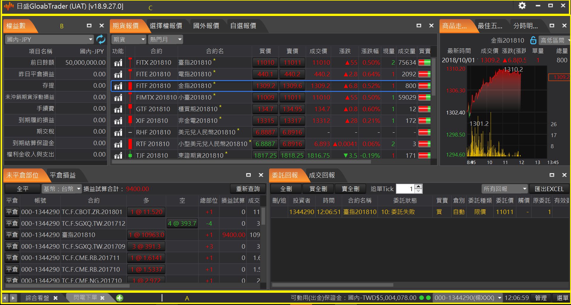Click the 追單Tick input field
This screenshot has height=305, width=571.
click(x=405, y=189)
